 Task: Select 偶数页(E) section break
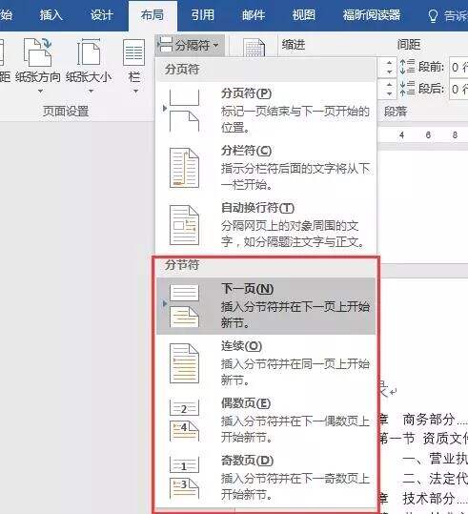(x=266, y=421)
